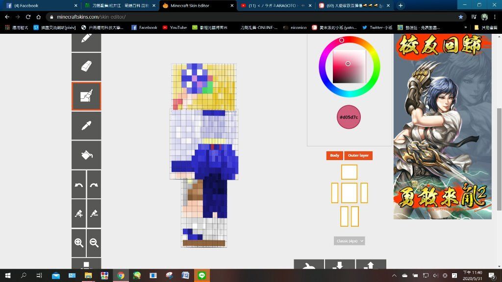Viewport: 502px width, 282px height.
Task: Open the Facebook bookmark
Action: [x=145, y=27]
